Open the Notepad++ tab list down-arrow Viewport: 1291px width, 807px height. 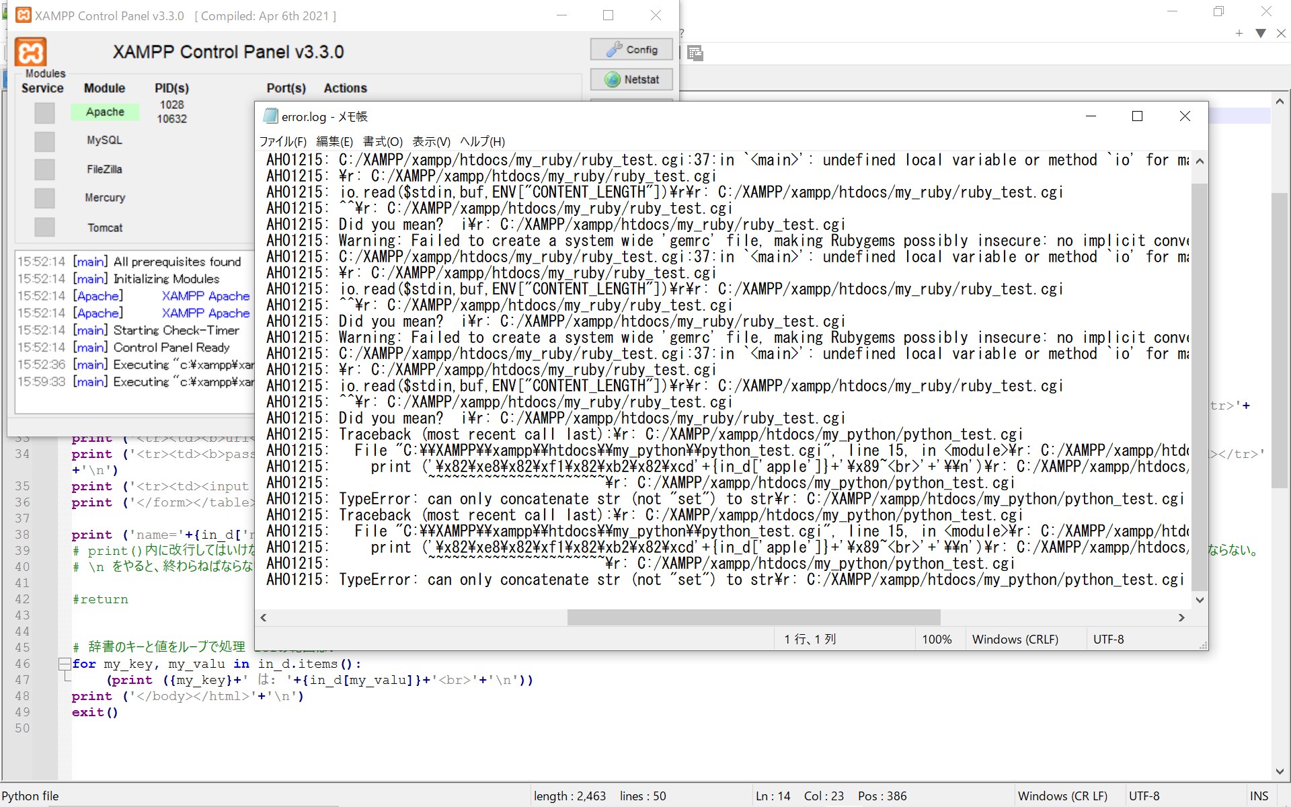point(1261,33)
